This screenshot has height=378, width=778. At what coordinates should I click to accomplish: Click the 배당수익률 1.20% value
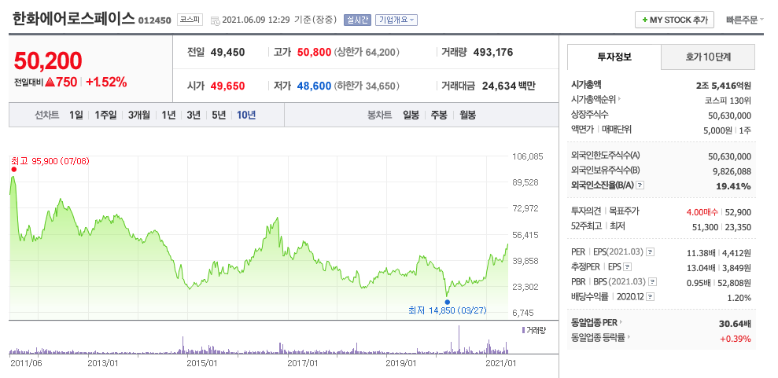pos(739,298)
